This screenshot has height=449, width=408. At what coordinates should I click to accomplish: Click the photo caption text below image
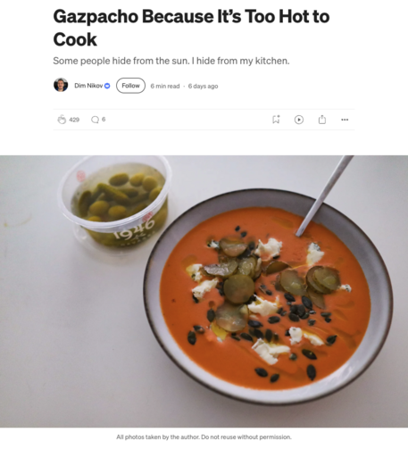click(x=204, y=437)
